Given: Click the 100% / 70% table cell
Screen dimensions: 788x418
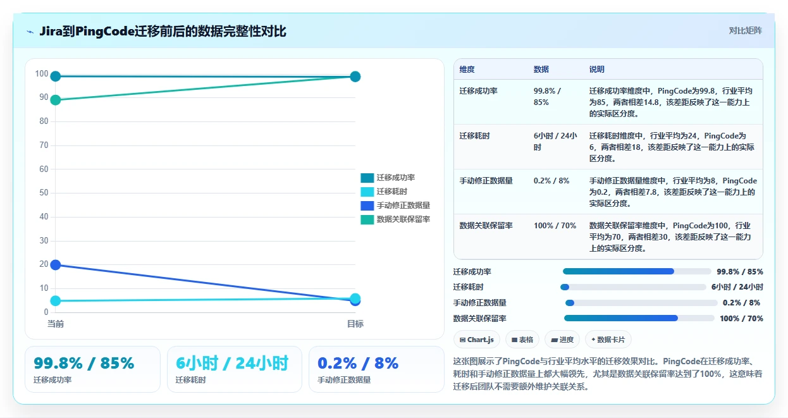Looking at the screenshot, I should click(x=555, y=226).
